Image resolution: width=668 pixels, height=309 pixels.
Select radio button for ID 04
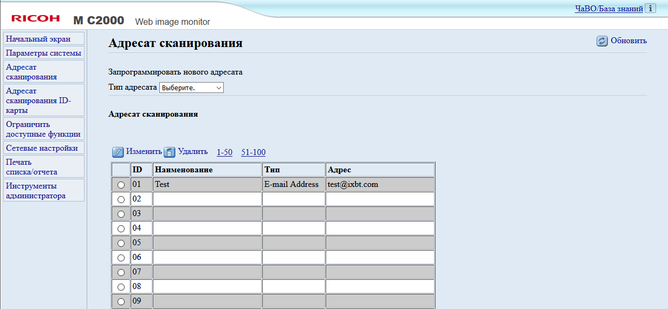point(121,229)
